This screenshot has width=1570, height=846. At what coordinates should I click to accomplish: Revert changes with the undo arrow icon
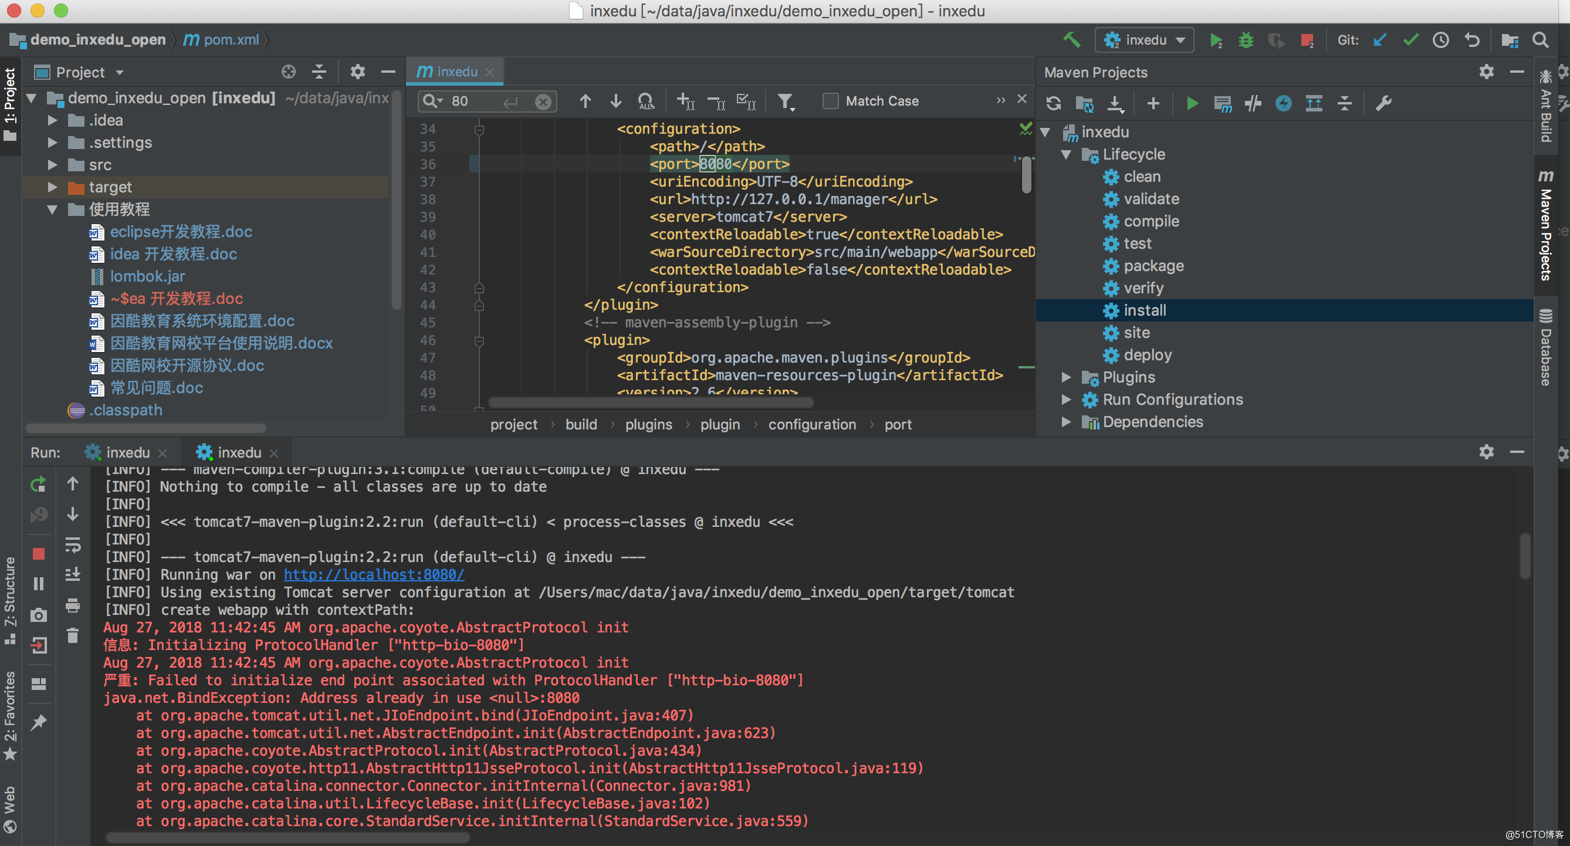[1472, 40]
